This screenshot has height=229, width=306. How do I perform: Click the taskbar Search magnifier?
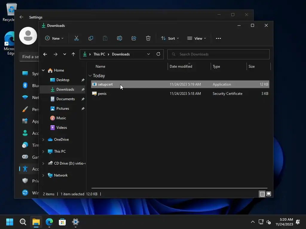pyautogui.click(x=23, y=222)
